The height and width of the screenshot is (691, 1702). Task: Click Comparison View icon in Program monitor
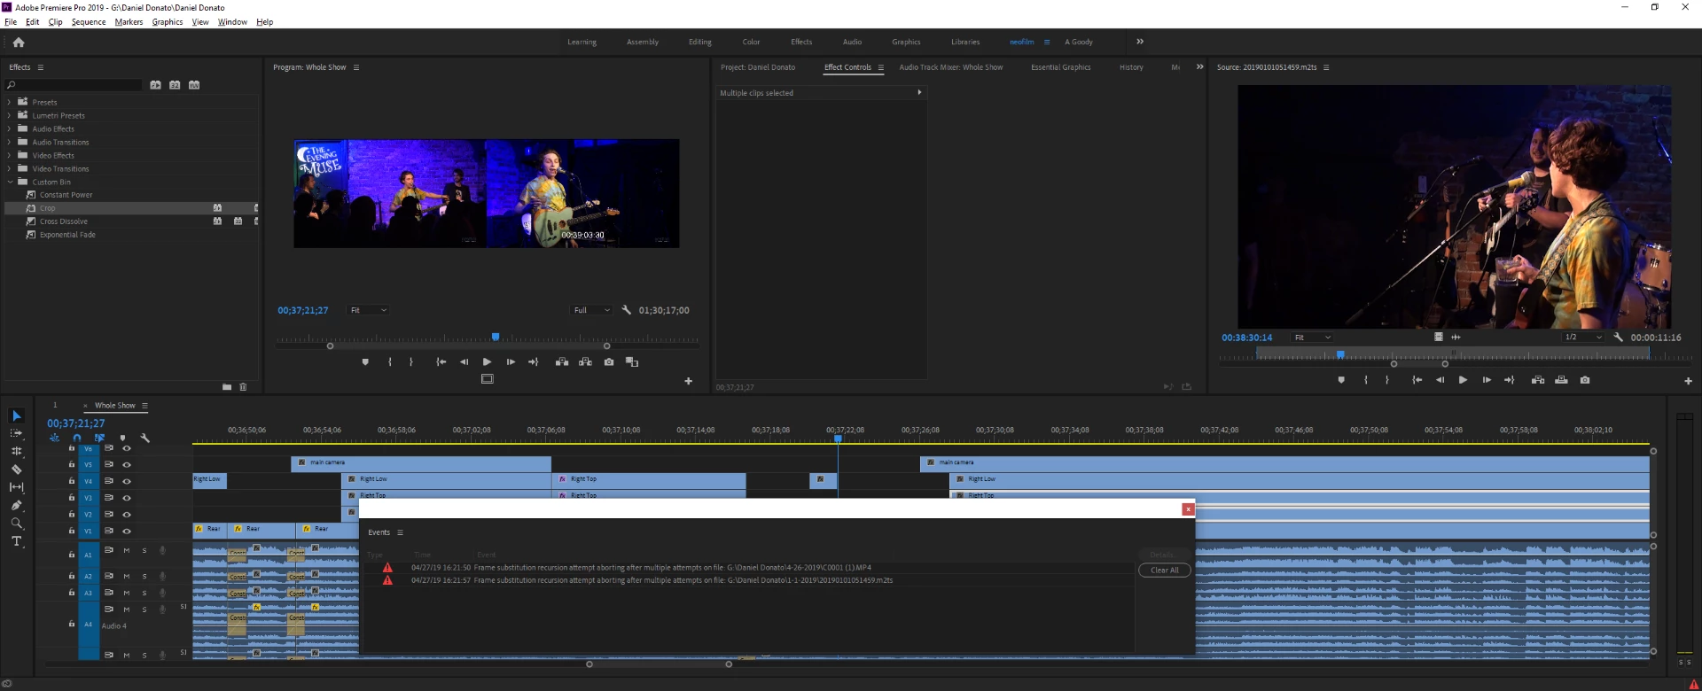click(x=632, y=361)
